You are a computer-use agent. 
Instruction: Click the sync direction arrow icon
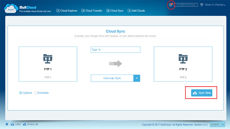coord(116,63)
